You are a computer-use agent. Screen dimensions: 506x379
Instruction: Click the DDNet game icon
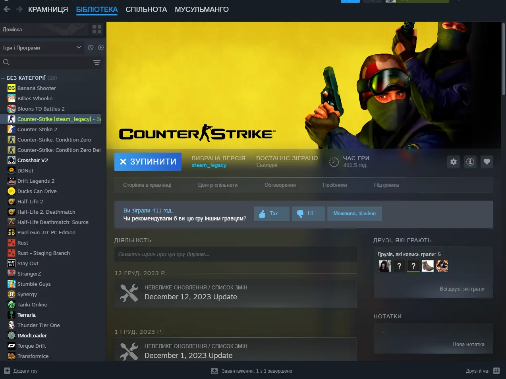pyautogui.click(x=12, y=170)
